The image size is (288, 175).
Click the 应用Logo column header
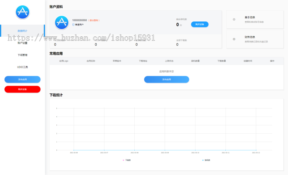(64, 61)
